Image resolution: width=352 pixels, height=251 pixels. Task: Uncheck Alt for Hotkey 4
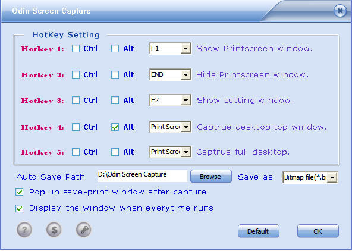tap(115, 127)
